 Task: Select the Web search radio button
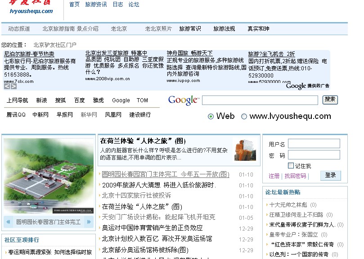pos(211,117)
